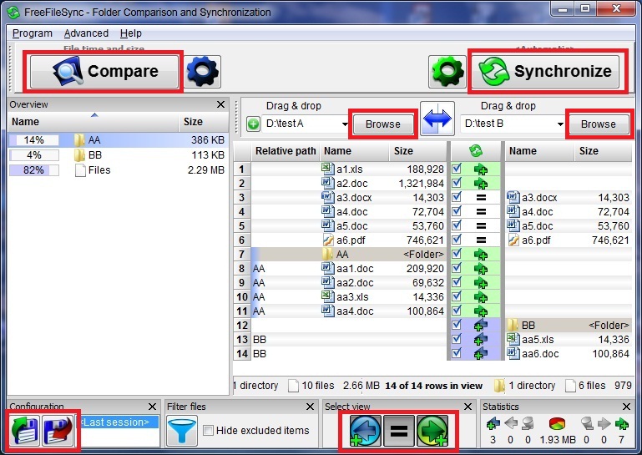The width and height of the screenshot is (642, 455).
Task: Select aa1.doc file name
Action: 355,269
